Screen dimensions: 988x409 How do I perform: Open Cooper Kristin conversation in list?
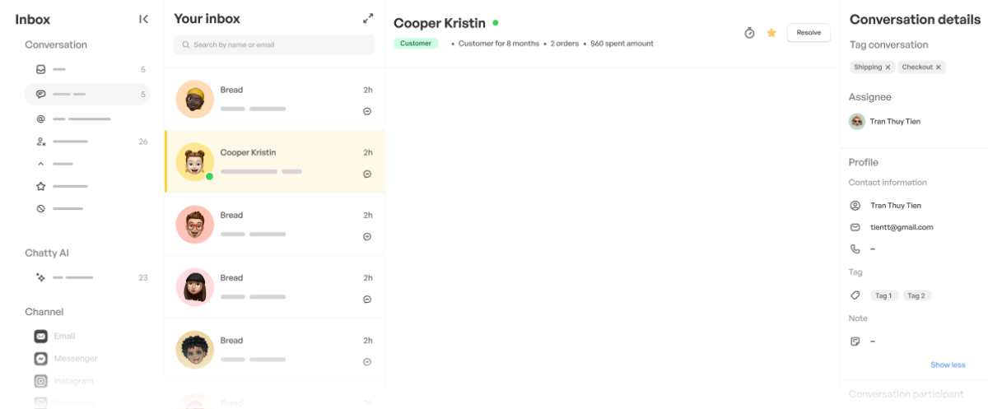275,161
